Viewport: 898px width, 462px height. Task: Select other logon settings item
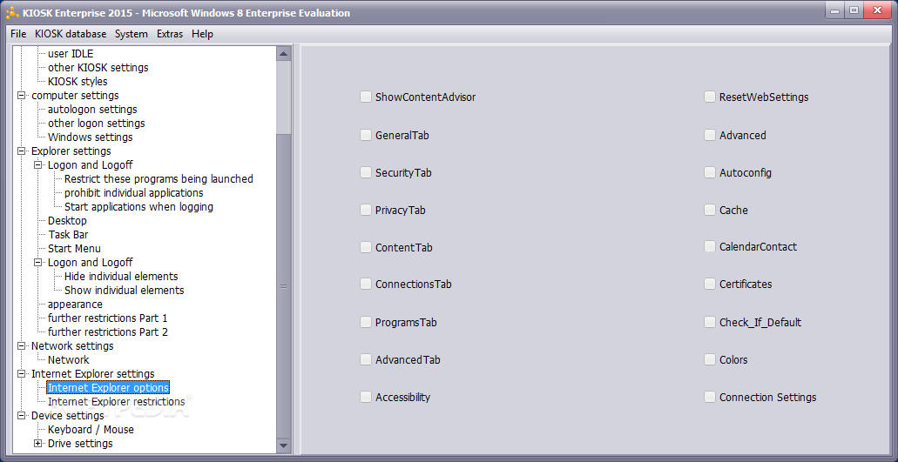click(x=96, y=123)
